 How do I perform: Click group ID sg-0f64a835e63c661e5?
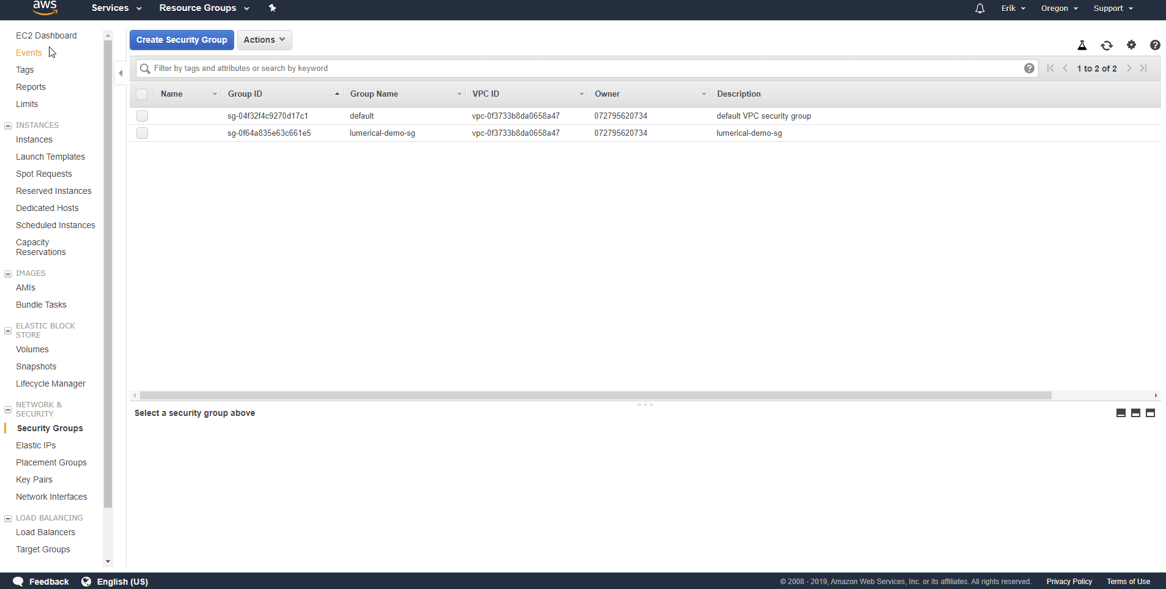[x=269, y=133]
